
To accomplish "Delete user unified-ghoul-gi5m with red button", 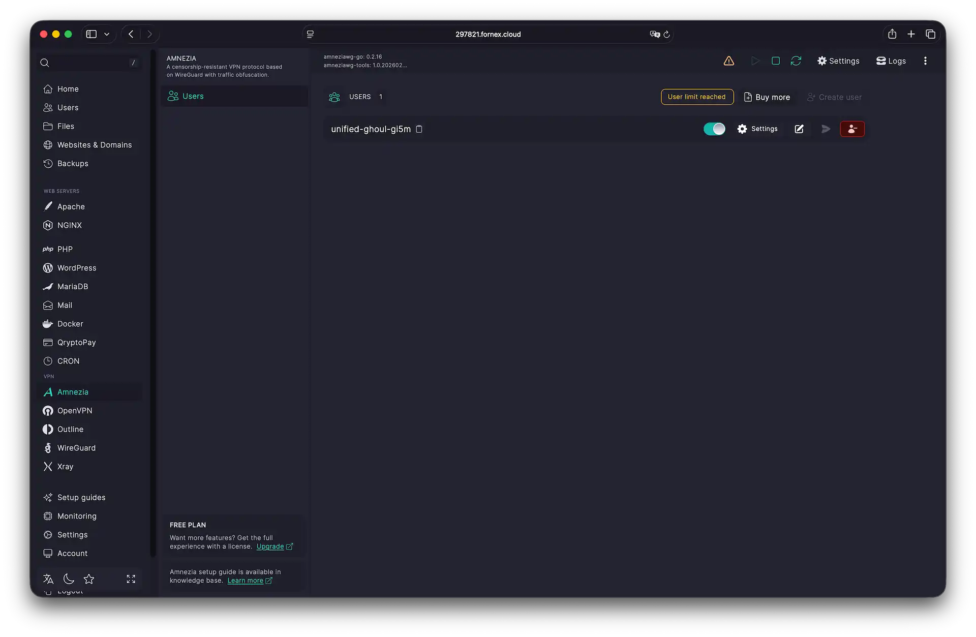I will [852, 129].
